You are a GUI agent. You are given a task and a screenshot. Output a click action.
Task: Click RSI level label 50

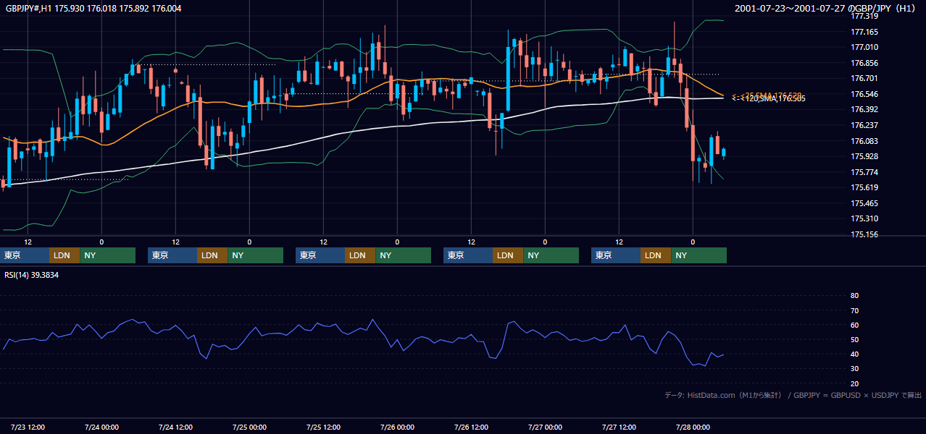pos(854,339)
